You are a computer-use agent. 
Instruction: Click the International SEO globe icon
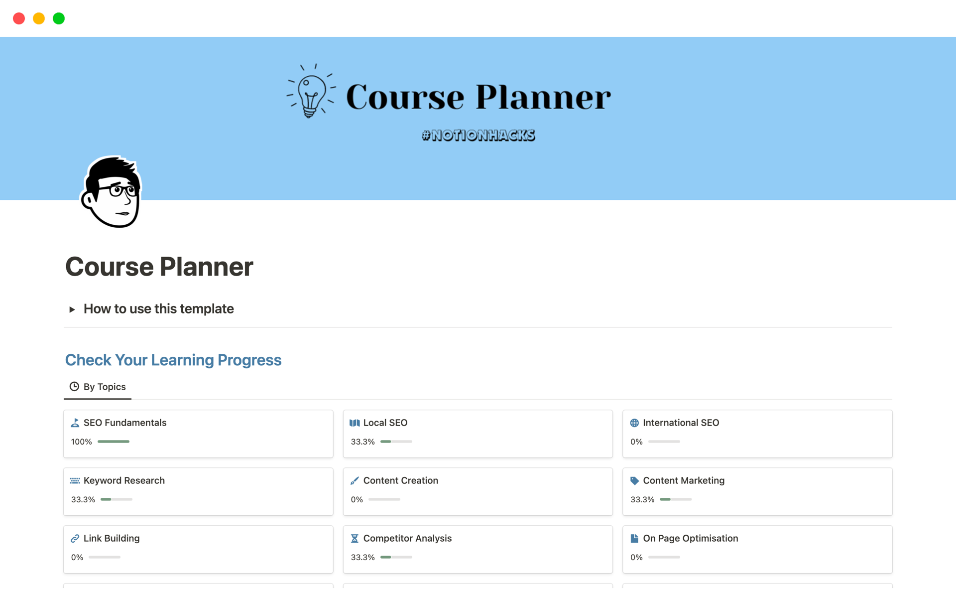pos(634,423)
